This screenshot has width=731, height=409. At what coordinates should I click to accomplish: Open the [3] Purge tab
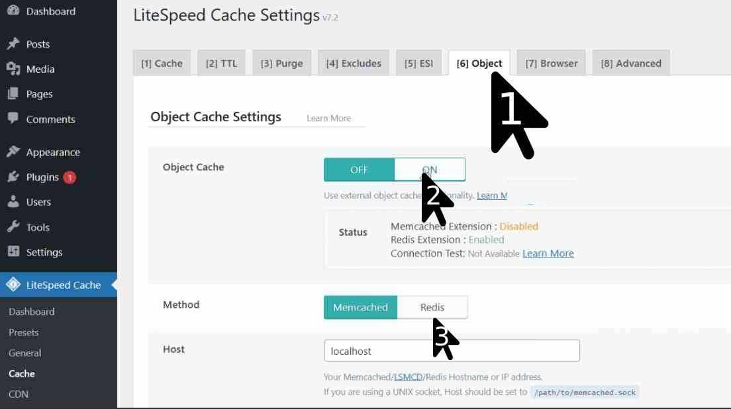281,64
